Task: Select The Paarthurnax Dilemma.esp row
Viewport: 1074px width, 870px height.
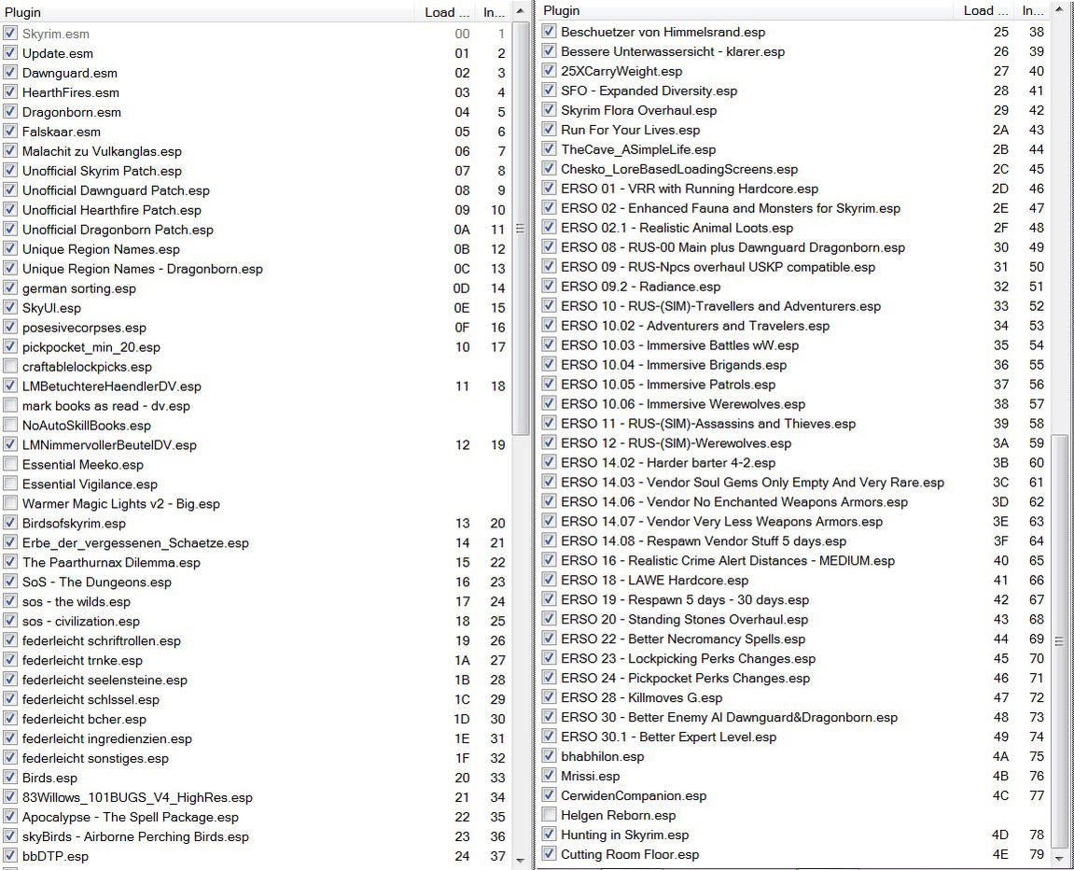Action: tap(255, 562)
